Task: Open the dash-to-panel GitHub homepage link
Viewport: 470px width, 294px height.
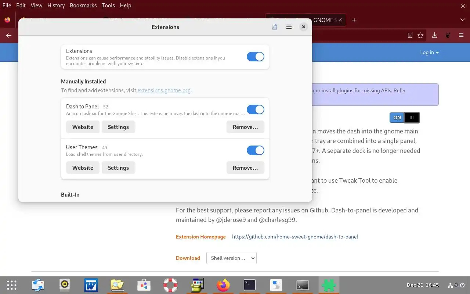Action: [x=295, y=237]
